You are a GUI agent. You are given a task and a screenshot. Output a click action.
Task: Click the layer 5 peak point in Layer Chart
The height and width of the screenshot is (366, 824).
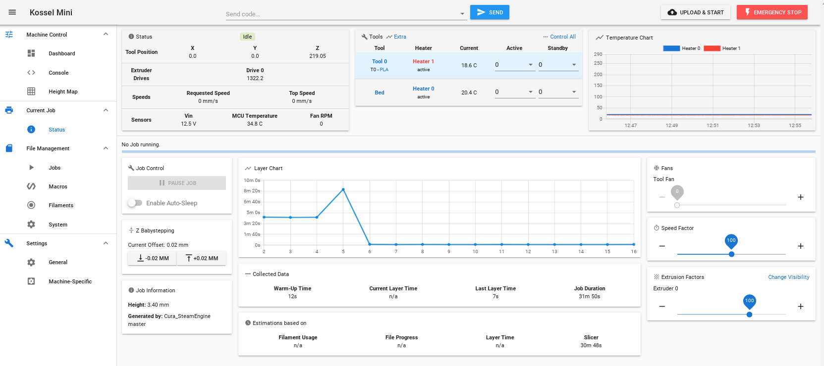click(343, 189)
